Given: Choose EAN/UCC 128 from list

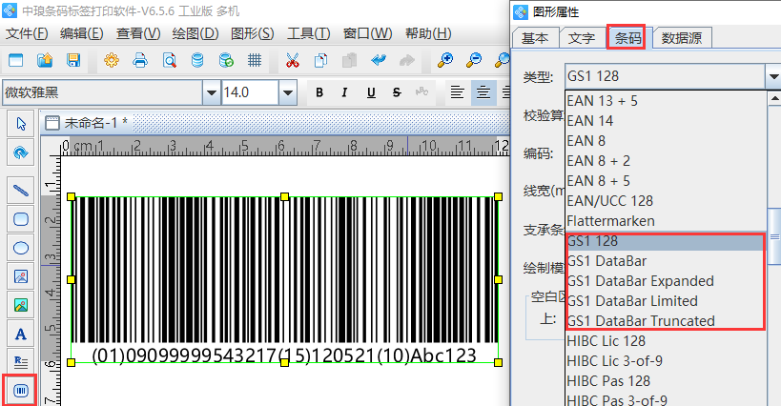Looking at the screenshot, I should [x=666, y=201].
